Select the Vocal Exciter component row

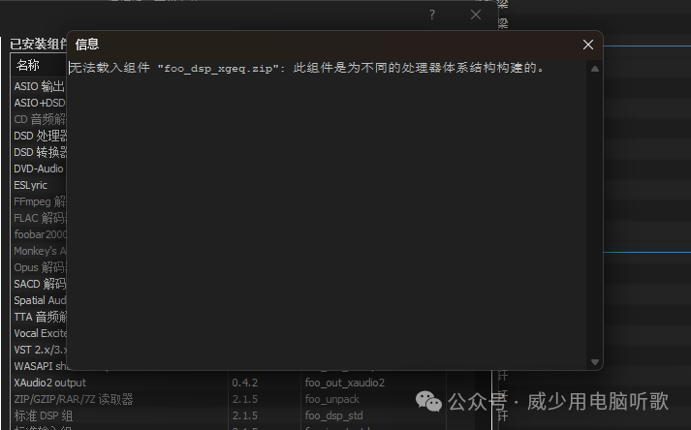click(x=39, y=333)
